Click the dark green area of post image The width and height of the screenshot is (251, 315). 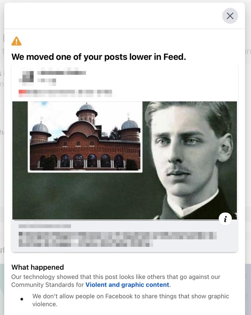coord(84,196)
